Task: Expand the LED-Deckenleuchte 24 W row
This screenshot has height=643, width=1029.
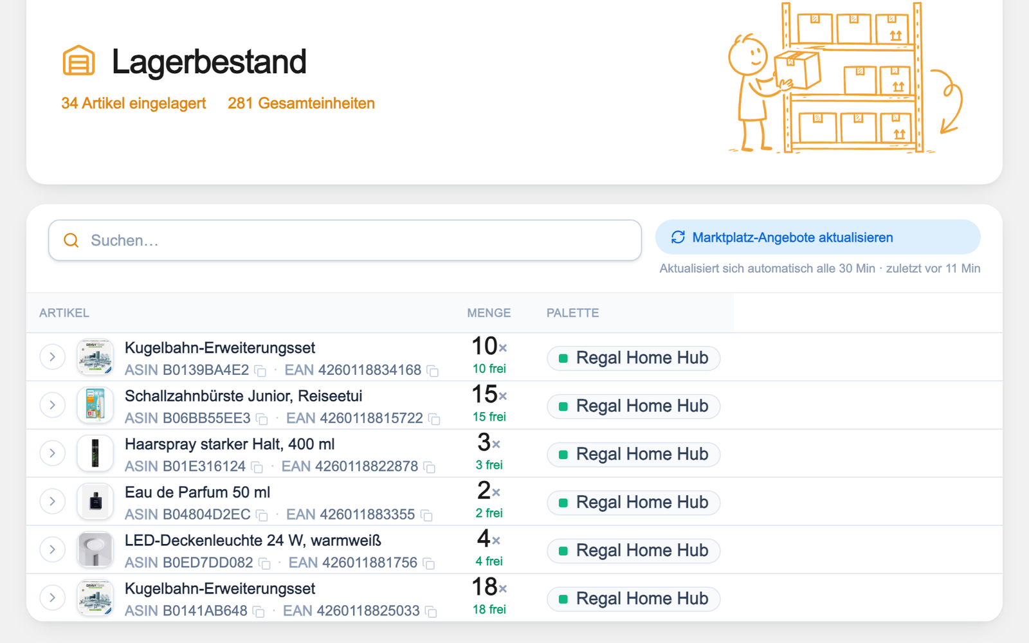Action: (x=53, y=550)
